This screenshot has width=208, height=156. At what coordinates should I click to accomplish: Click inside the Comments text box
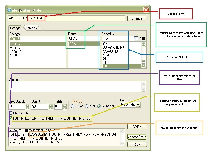click(75, 87)
